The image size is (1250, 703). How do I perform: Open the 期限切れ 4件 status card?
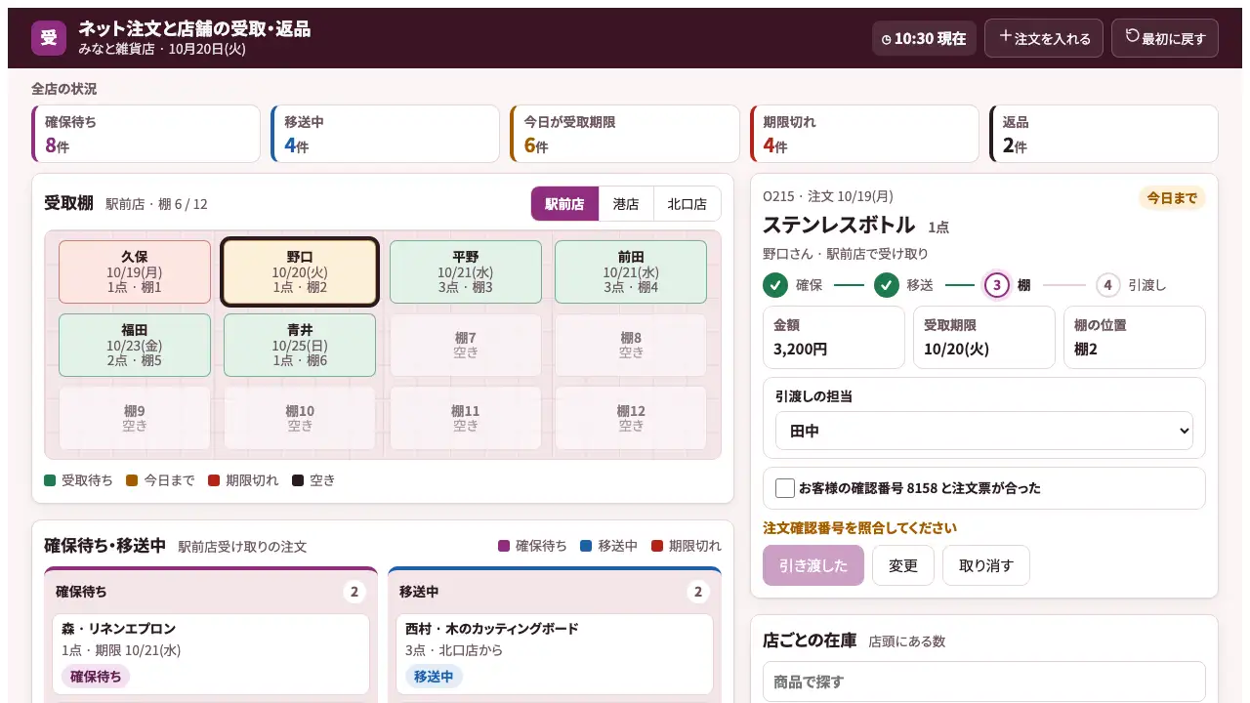(x=864, y=134)
